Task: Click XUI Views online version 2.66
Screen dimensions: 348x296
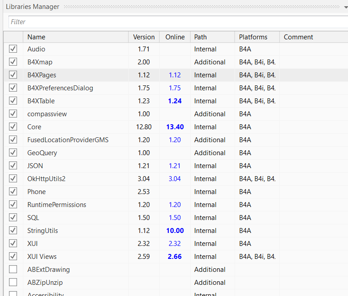Action: 175,257
